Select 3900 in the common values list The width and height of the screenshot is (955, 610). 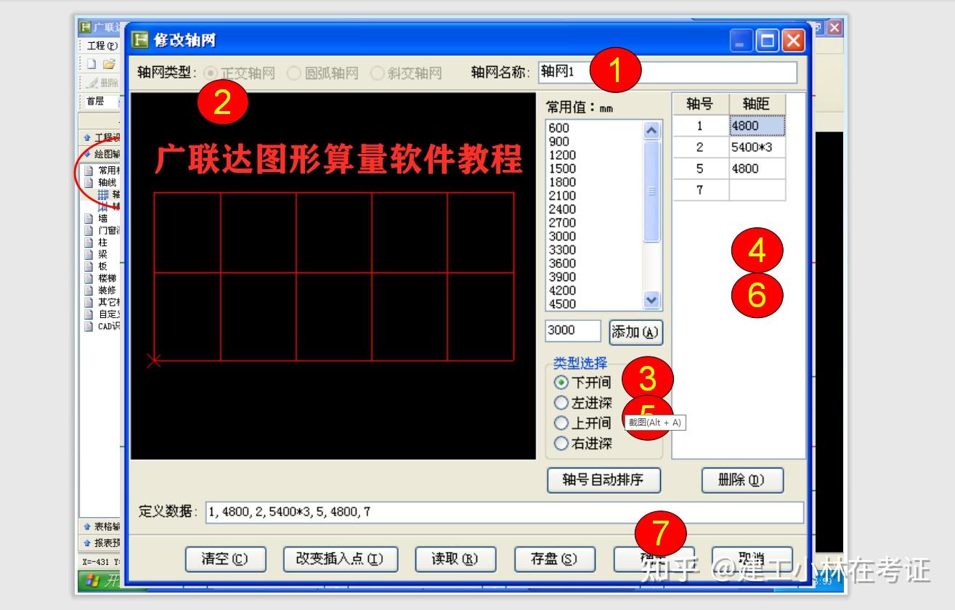tap(562, 277)
